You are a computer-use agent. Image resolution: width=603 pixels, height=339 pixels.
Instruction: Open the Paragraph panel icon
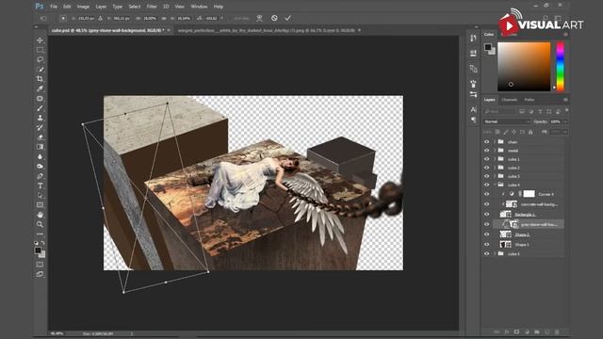[x=473, y=120]
